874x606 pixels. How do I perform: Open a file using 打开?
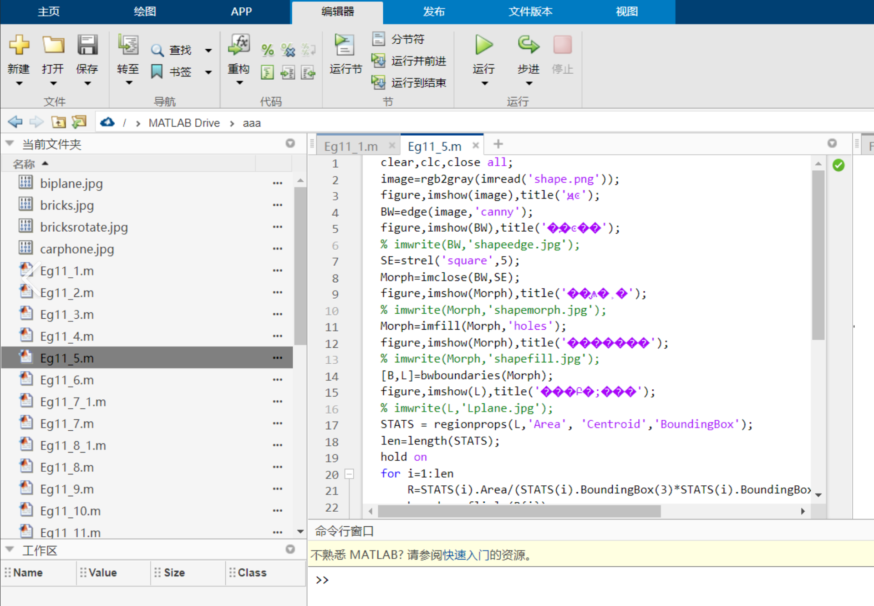(53, 55)
